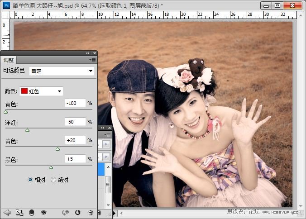Image resolution: width=306 pixels, height=219 pixels.
Task: Click the view previous state icon
Action: pos(65,213)
